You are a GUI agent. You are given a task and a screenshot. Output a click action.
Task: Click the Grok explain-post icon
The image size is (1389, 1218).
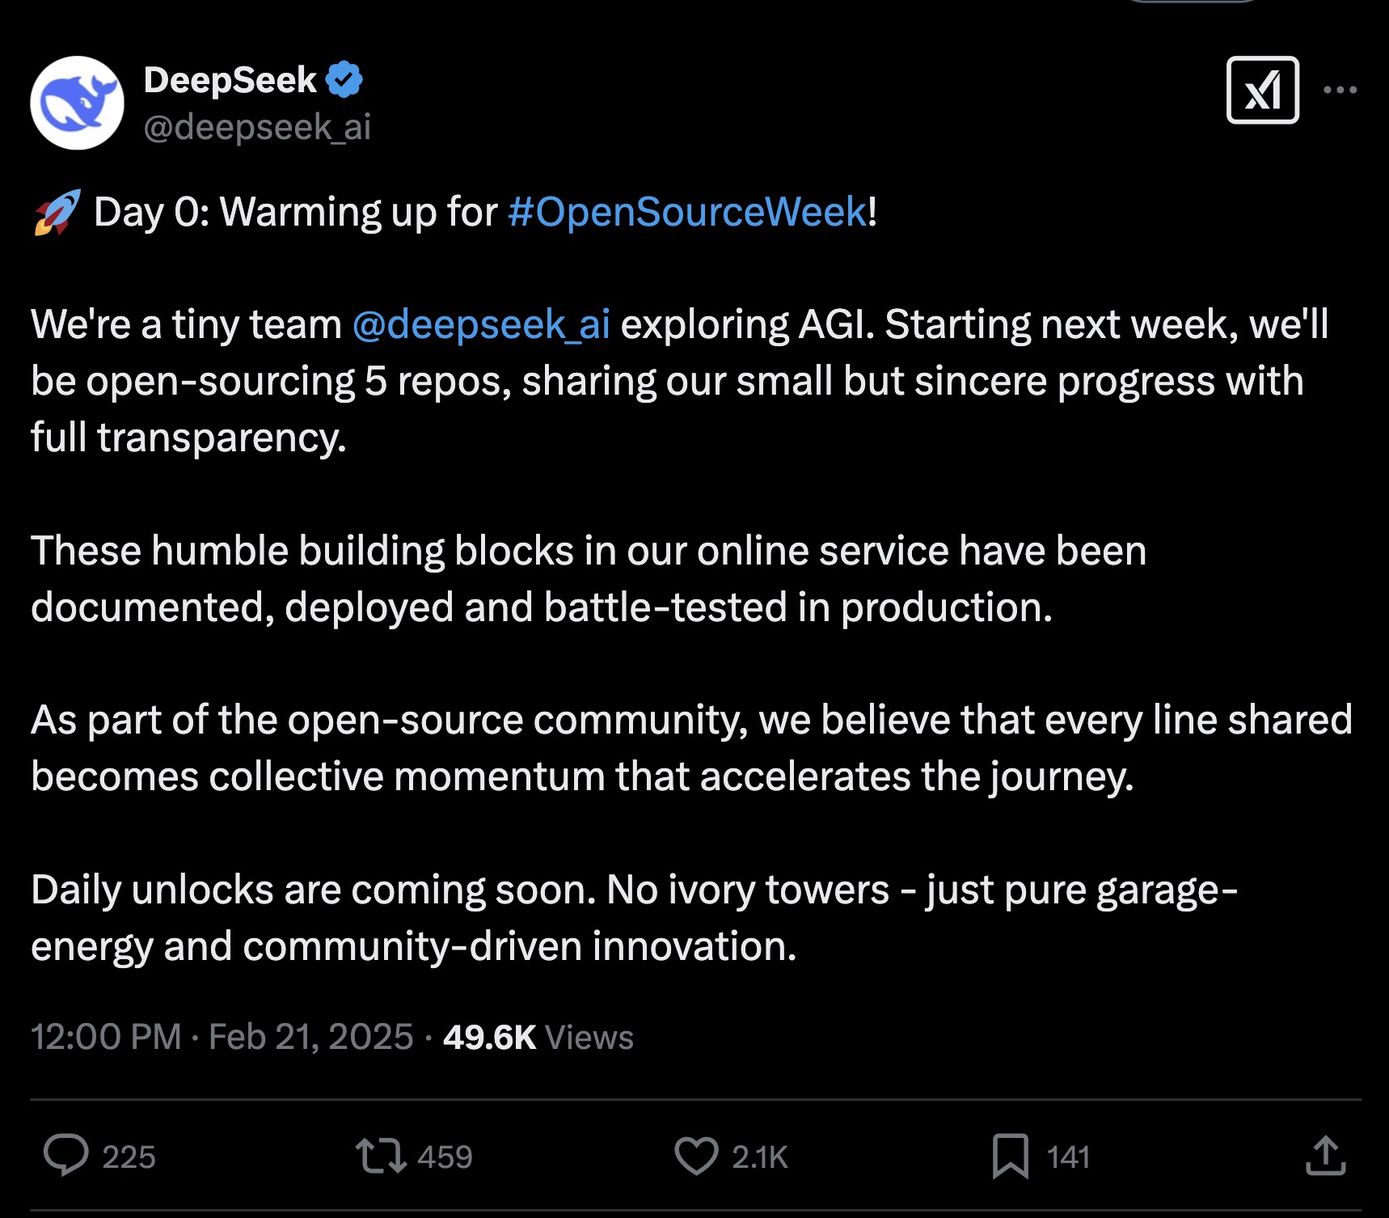1262,90
